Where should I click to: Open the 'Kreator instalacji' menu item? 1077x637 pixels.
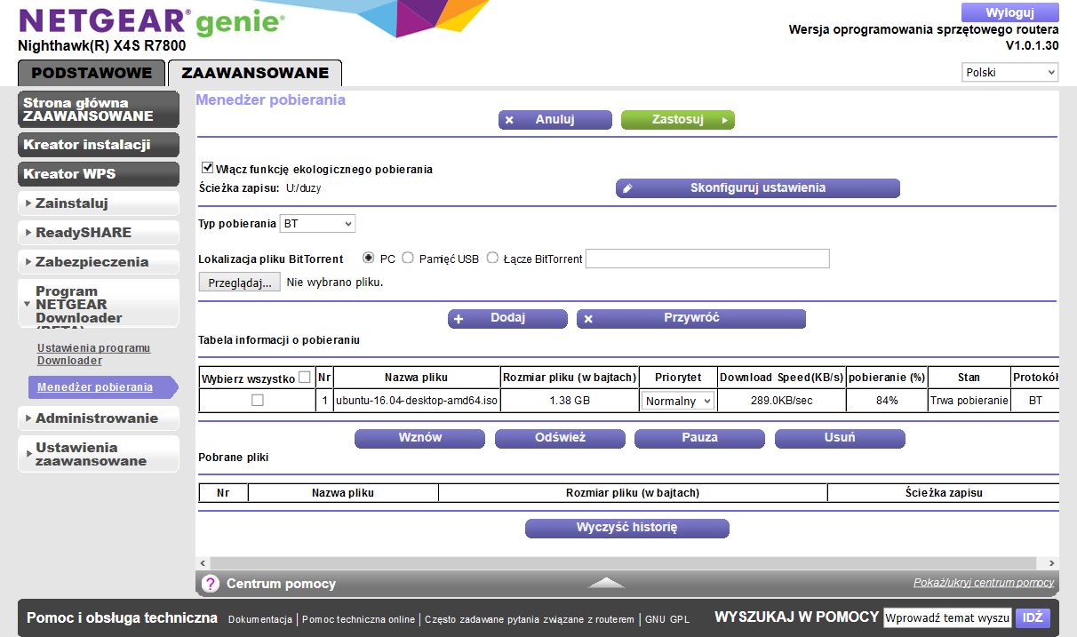pyautogui.click(x=99, y=145)
